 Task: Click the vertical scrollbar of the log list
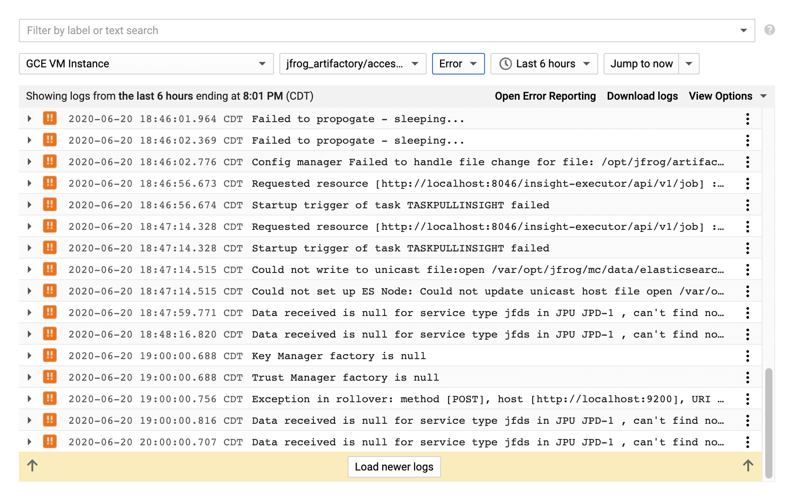point(769,423)
